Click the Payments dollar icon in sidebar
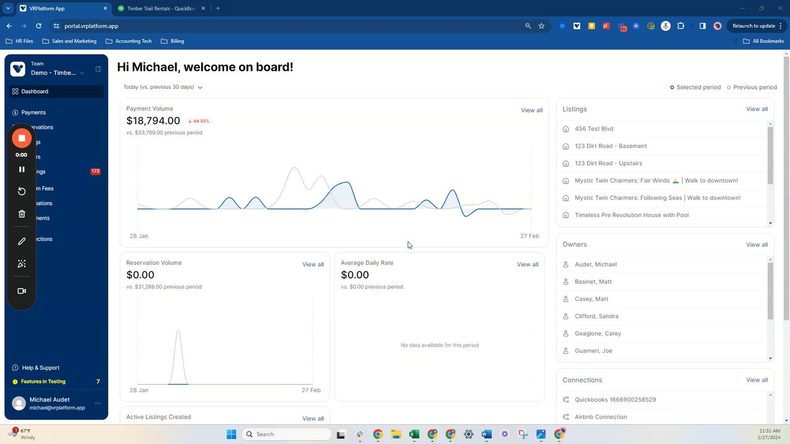The image size is (790, 444). pos(15,112)
